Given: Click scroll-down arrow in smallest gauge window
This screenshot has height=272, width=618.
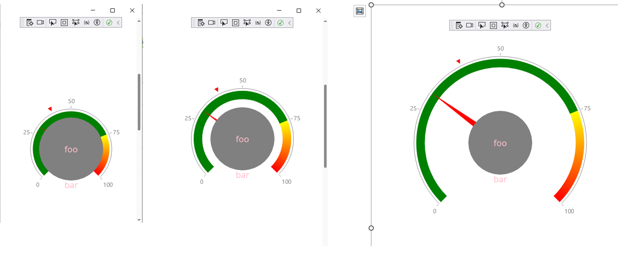Looking at the screenshot, I should coord(139,220).
